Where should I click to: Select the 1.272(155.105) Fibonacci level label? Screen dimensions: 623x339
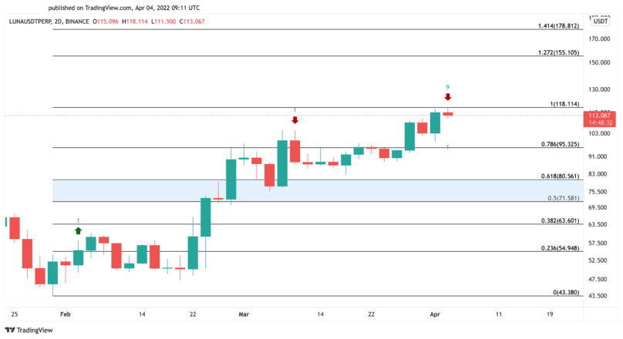558,52
